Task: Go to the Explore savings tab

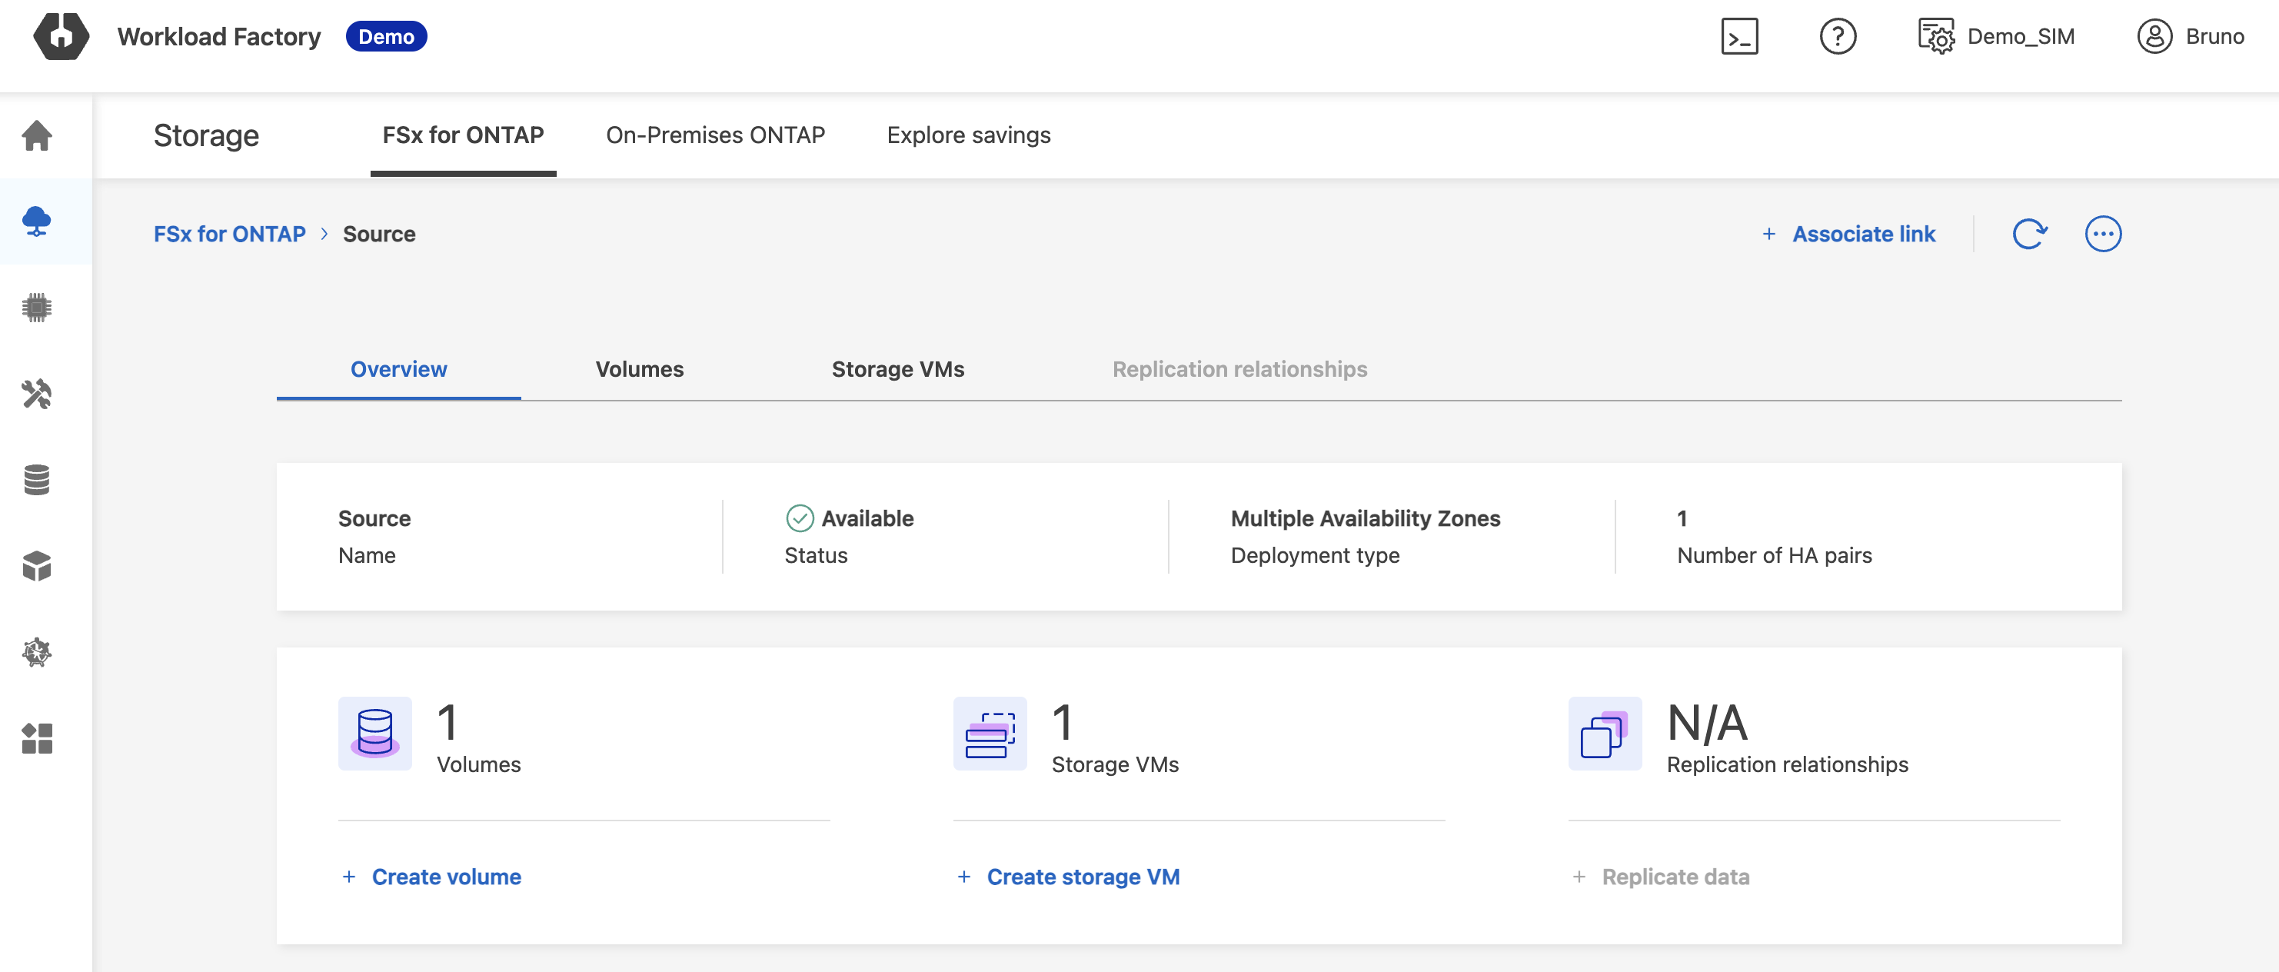Action: 968,135
